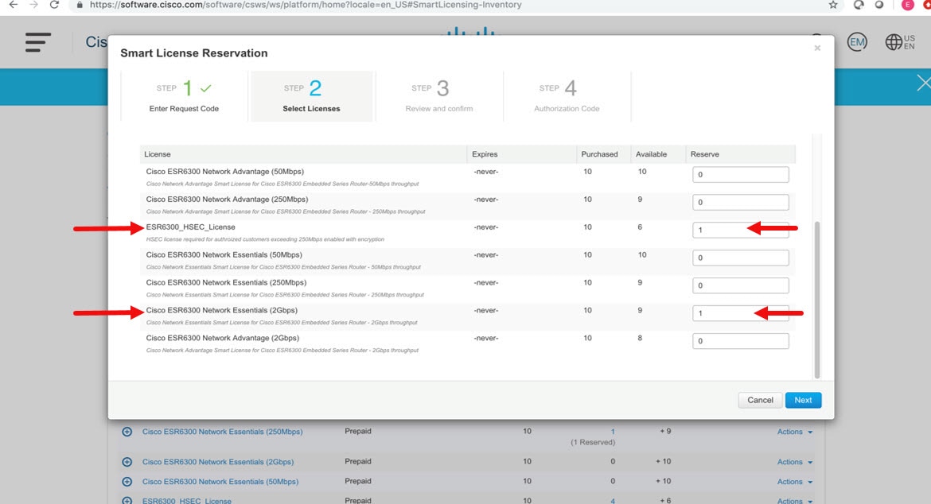Image resolution: width=931 pixels, height=504 pixels.
Task: Expand the ESR6300_HSEC_License row
Action: coord(127,501)
